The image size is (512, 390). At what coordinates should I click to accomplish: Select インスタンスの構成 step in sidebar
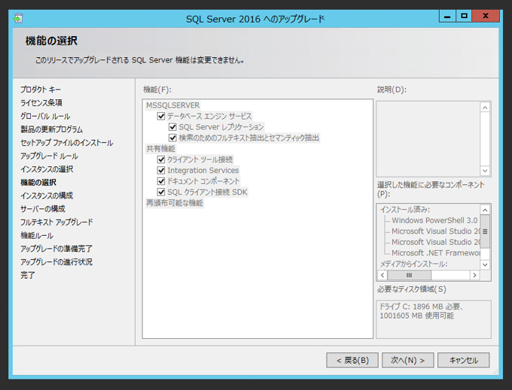click(x=47, y=195)
